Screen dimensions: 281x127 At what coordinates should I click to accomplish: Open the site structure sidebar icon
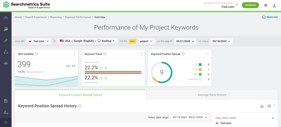(x=6, y=52)
